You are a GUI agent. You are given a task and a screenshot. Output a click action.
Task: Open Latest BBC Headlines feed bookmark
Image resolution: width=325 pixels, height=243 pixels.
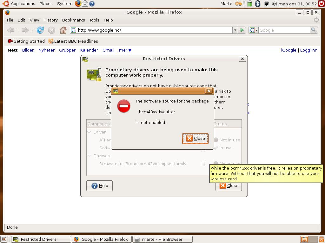(73, 41)
